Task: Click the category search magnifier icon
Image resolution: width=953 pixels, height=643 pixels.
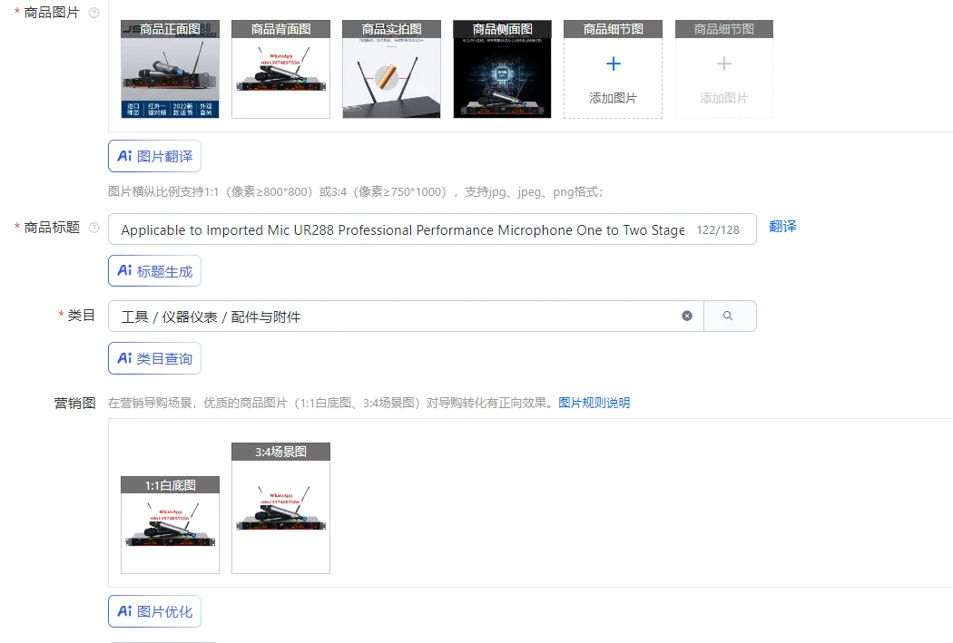Action: pos(728,316)
